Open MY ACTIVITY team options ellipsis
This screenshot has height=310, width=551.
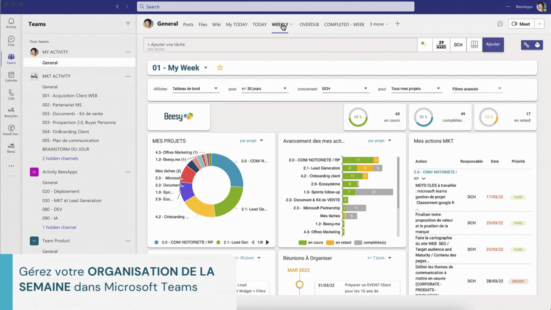(128, 52)
